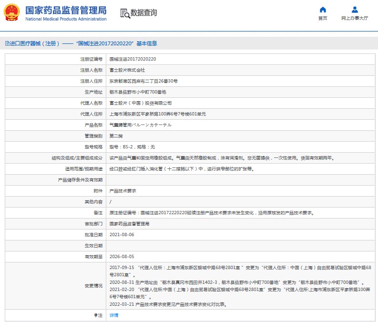
Task: Click the 产品名称 field label
Action: tap(93, 125)
